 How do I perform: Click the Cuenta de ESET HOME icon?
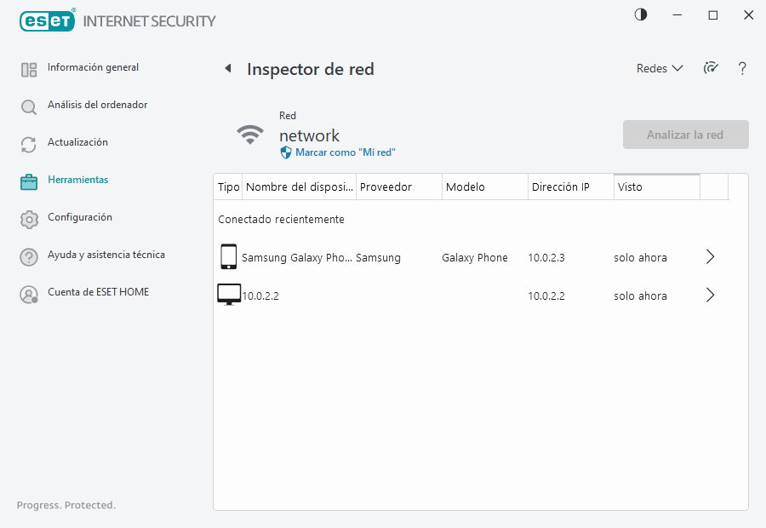coord(29,294)
